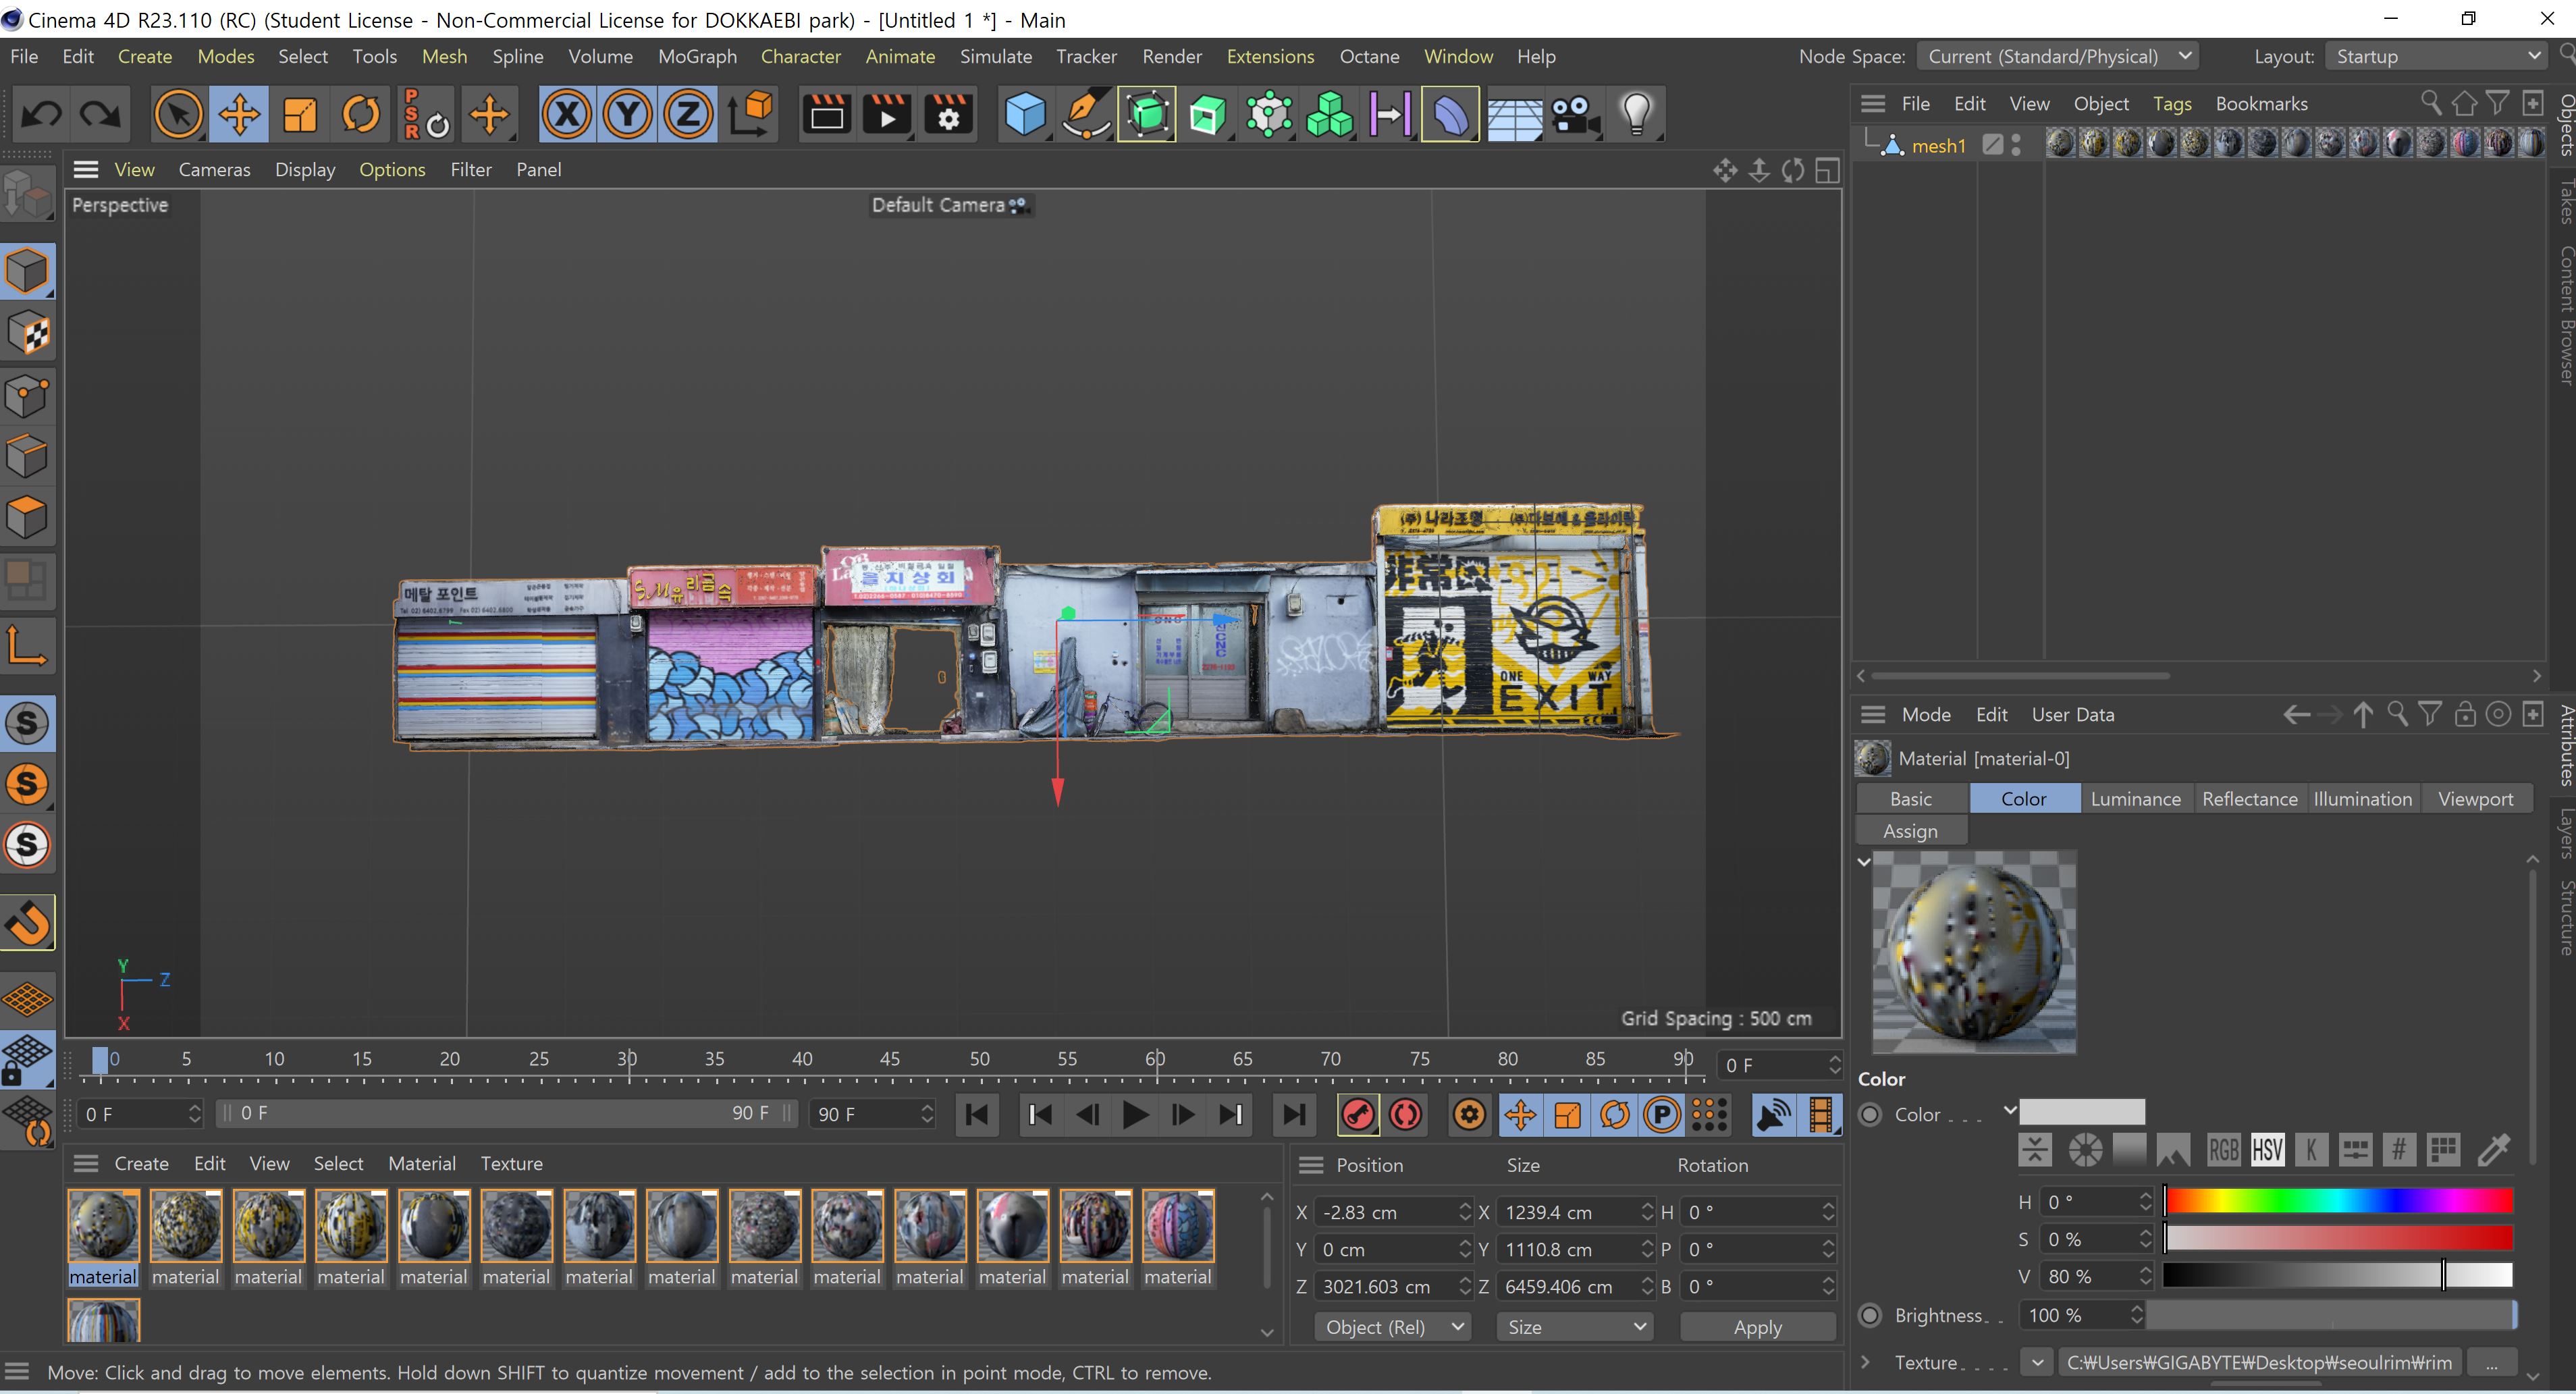Open viewport Cameras menu

214,169
